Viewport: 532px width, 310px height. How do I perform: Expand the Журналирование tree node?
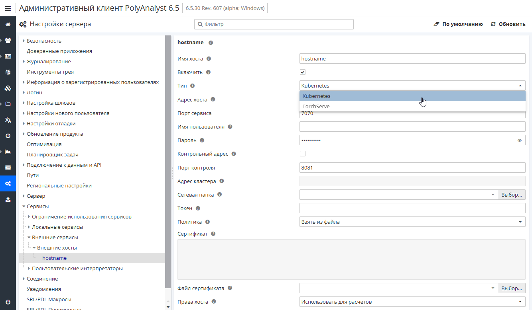tap(24, 62)
